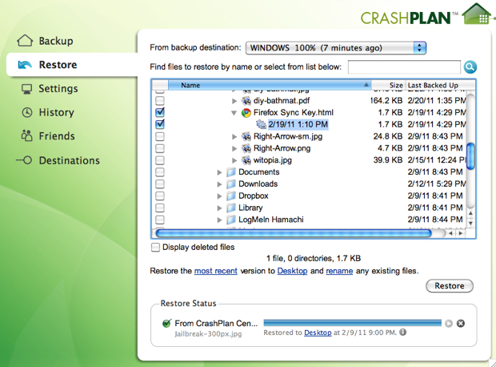The height and width of the screenshot is (367, 496).
Task: Expand Right-Arrow.png versions
Action: coord(234,148)
